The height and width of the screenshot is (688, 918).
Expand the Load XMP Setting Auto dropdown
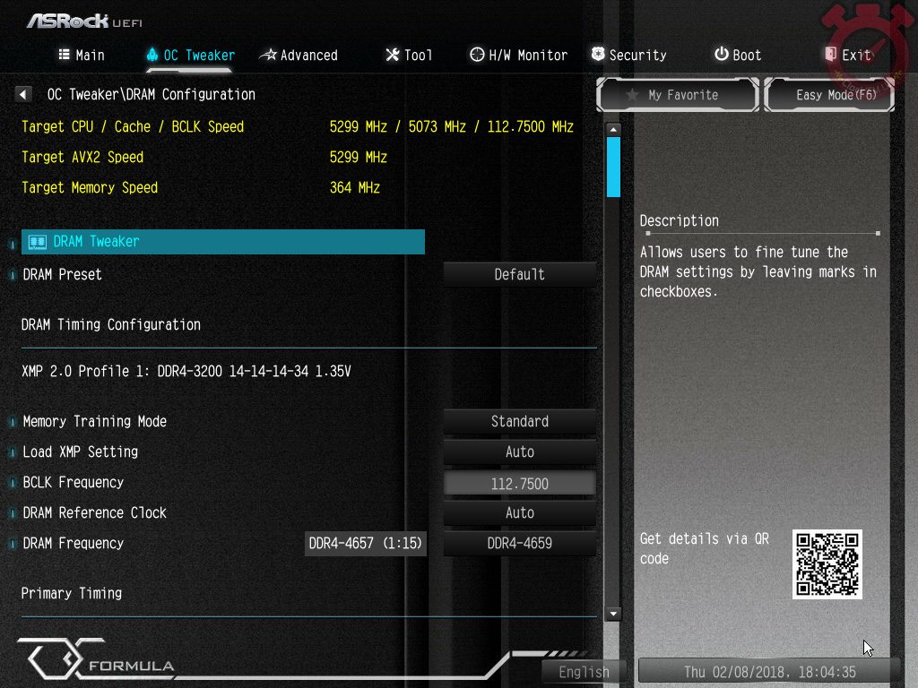[x=519, y=452]
